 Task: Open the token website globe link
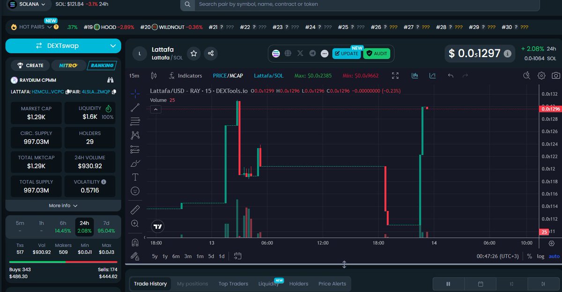[x=288, y=53]
